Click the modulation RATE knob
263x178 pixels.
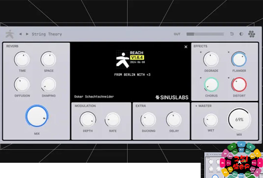[x=113, y=120]
